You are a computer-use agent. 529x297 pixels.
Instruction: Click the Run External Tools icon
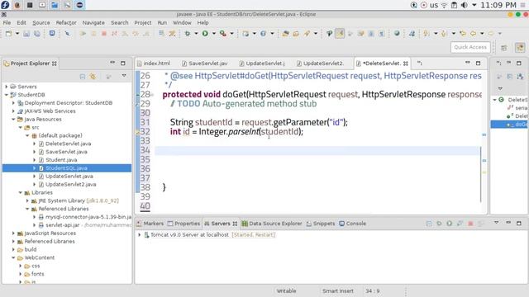(x=223, y=33)
